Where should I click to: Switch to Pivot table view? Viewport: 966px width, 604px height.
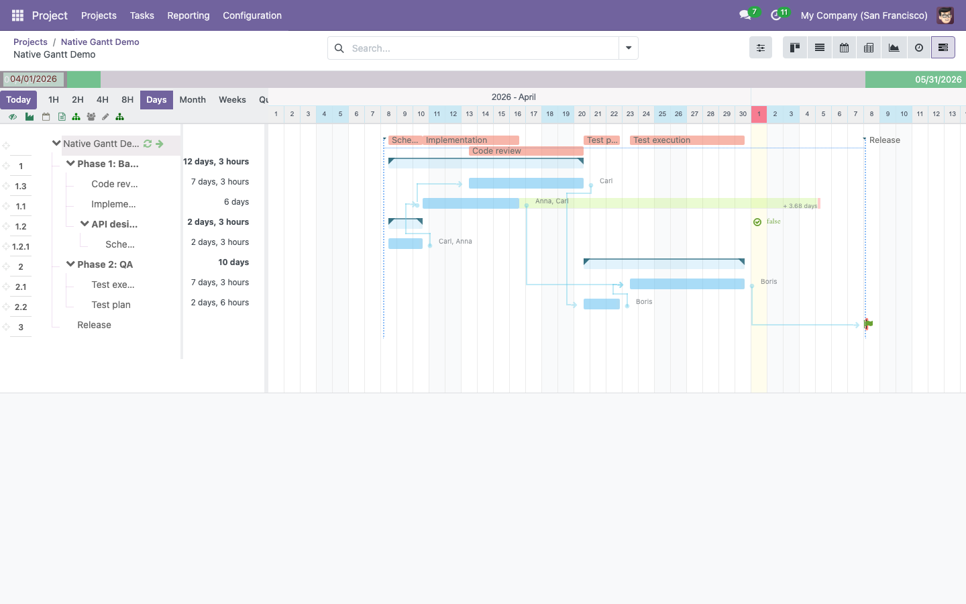tap(869, 48)
